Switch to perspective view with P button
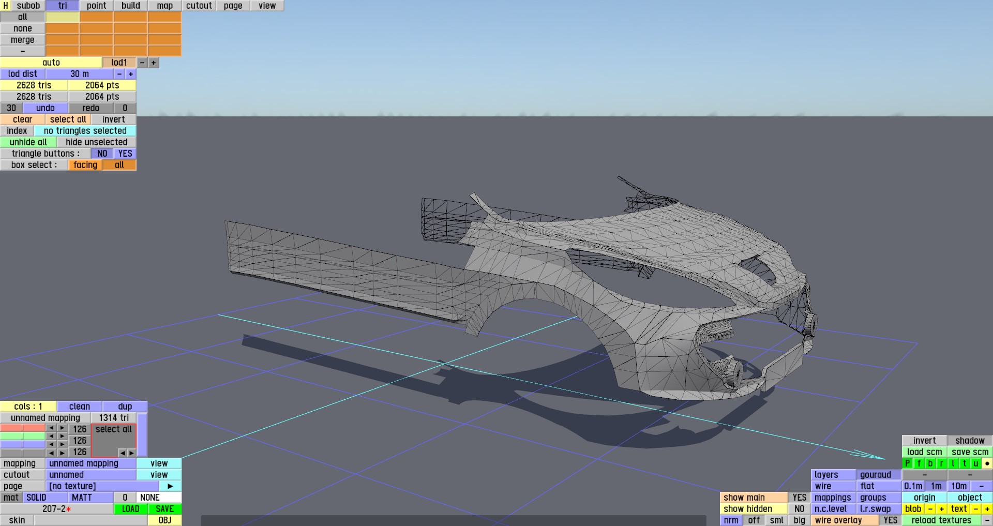Image resolution: width=993 pixels, height=526 pixels. (x=908, y=463)
